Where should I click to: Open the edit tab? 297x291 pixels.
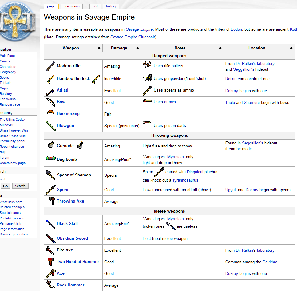95,6
